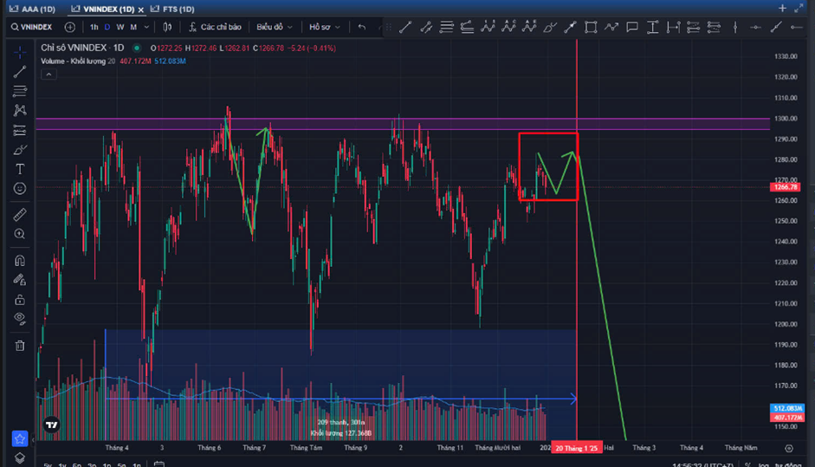Open Fibonacci tools in left sidebar

[20, 91]
